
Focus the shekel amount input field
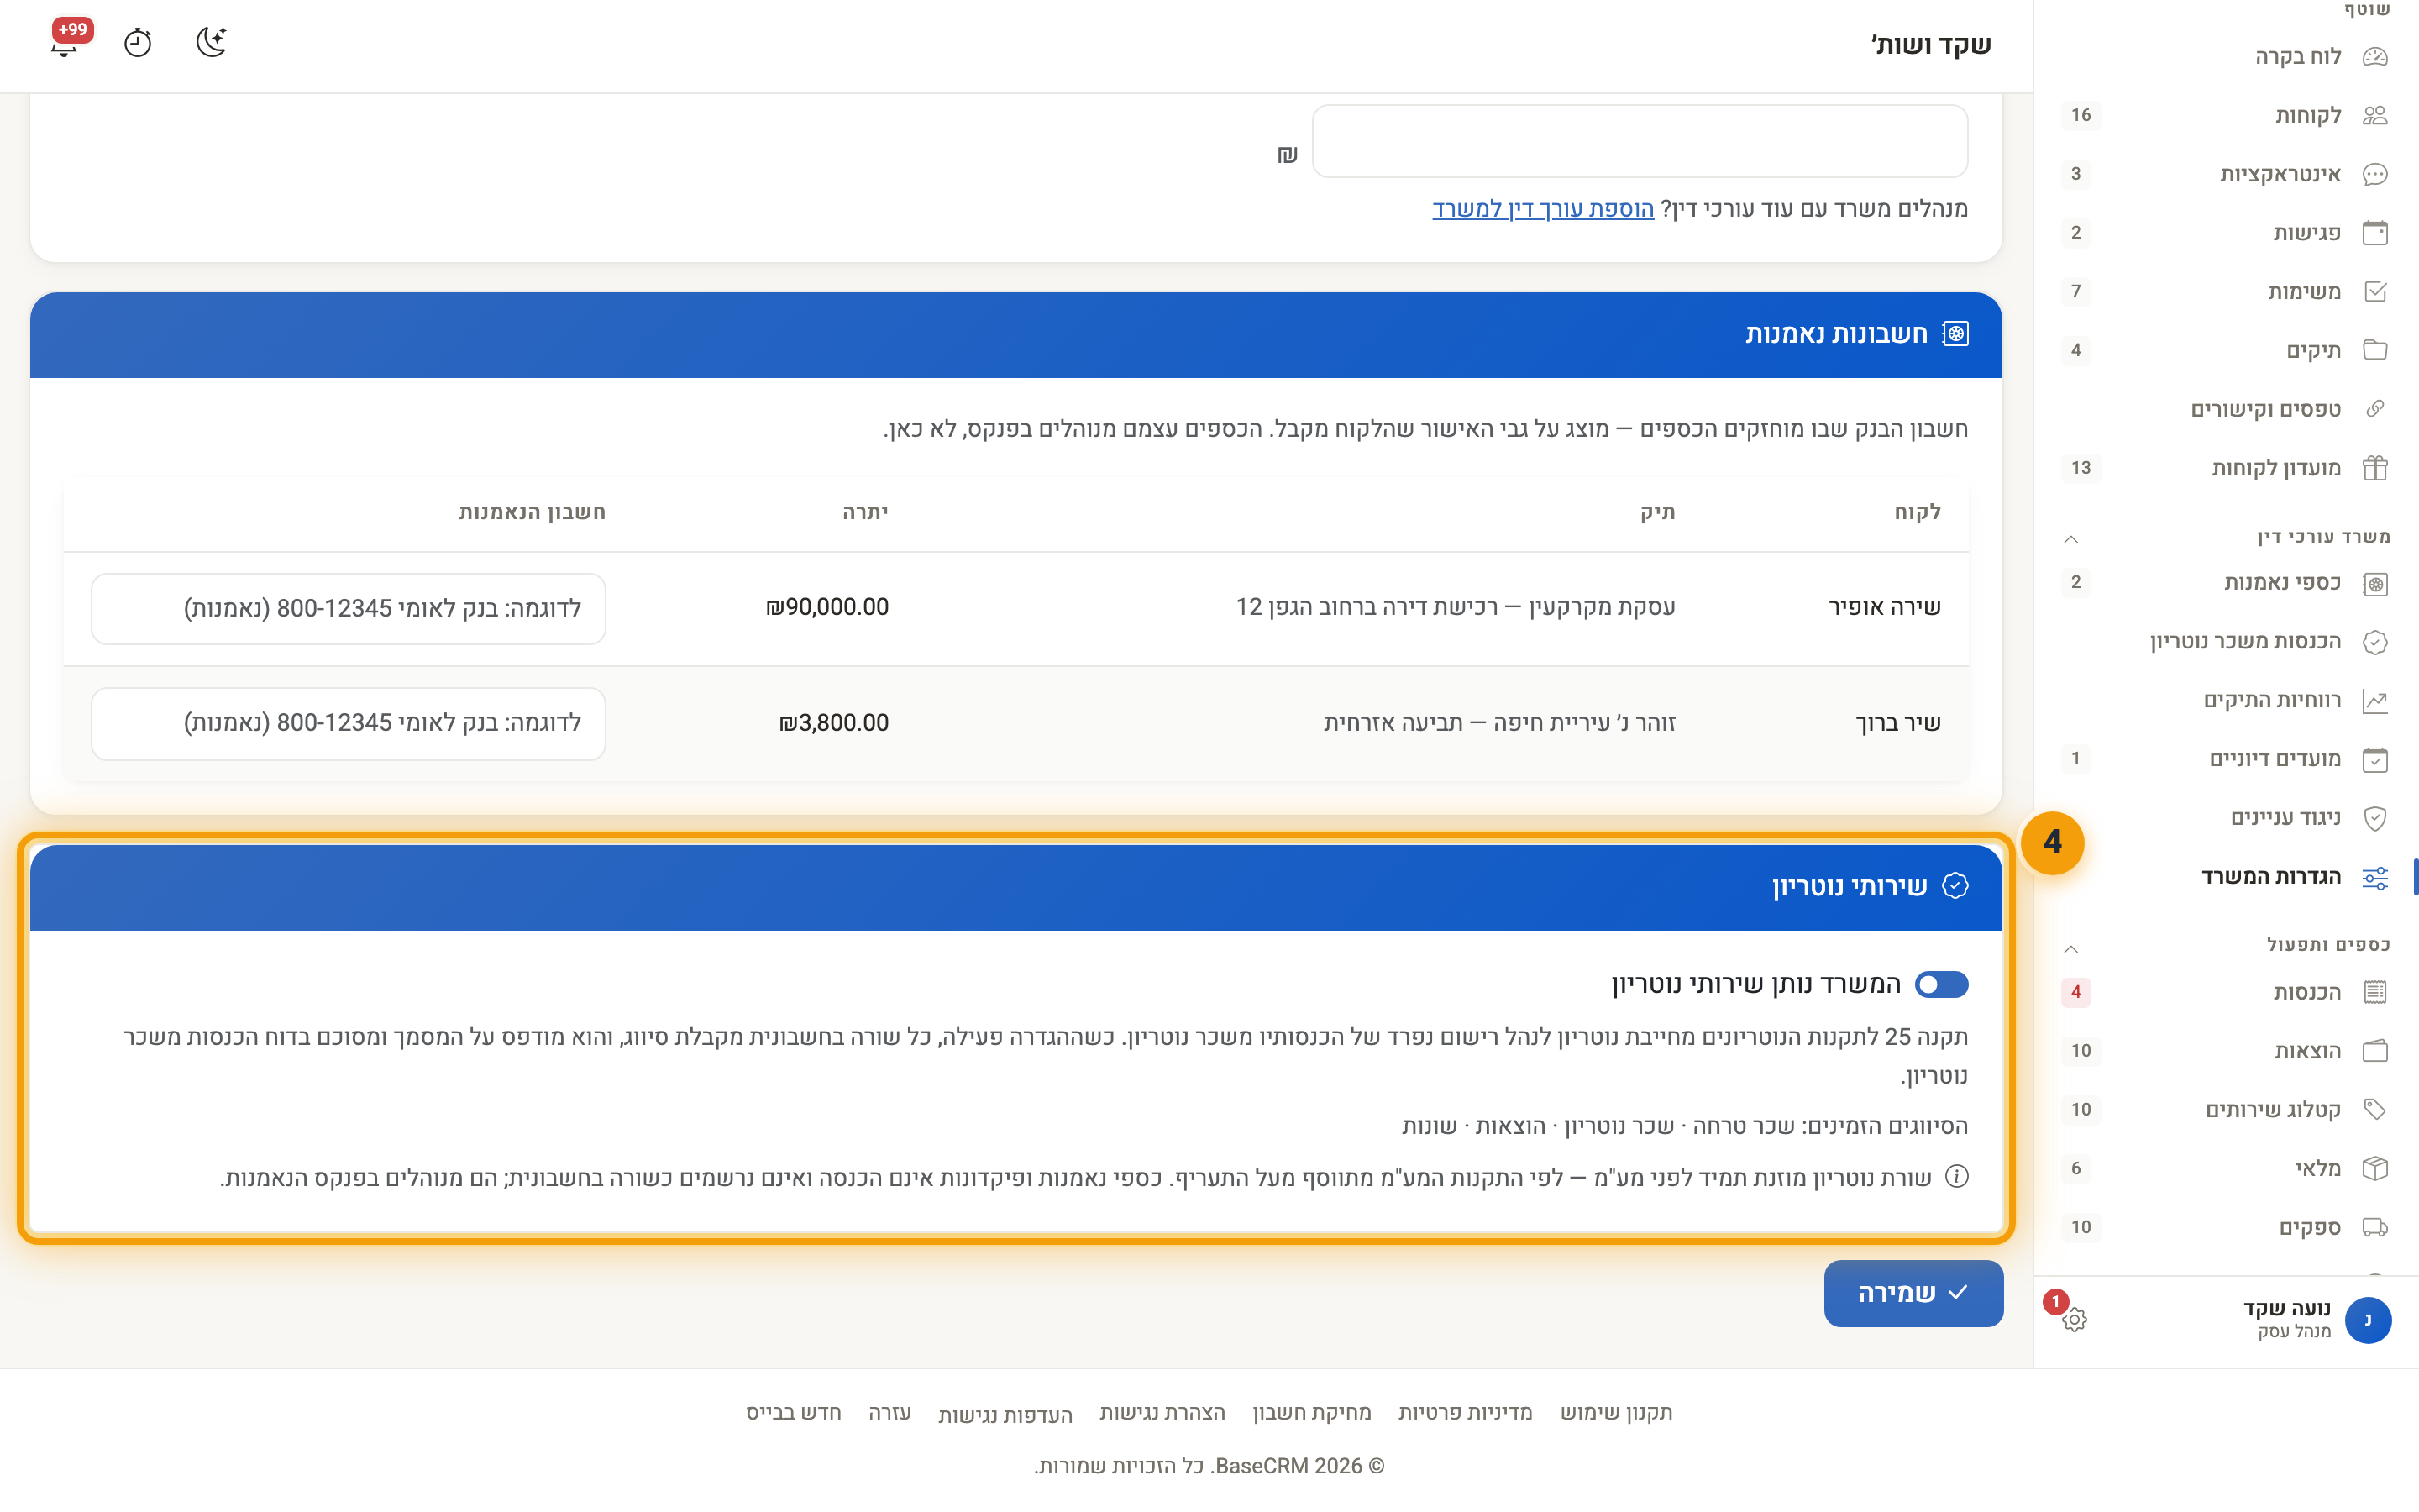click(1640, 142)
